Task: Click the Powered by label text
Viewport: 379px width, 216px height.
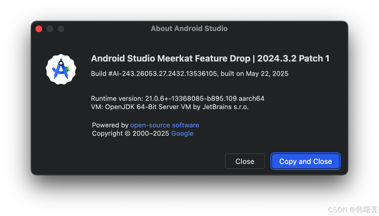Action: 111,125
